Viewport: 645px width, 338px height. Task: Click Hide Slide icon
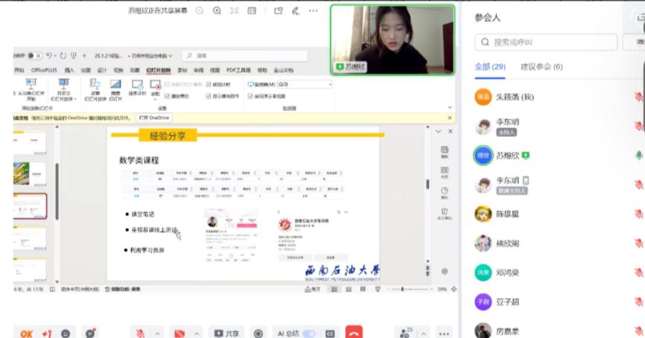click(115, 84)
